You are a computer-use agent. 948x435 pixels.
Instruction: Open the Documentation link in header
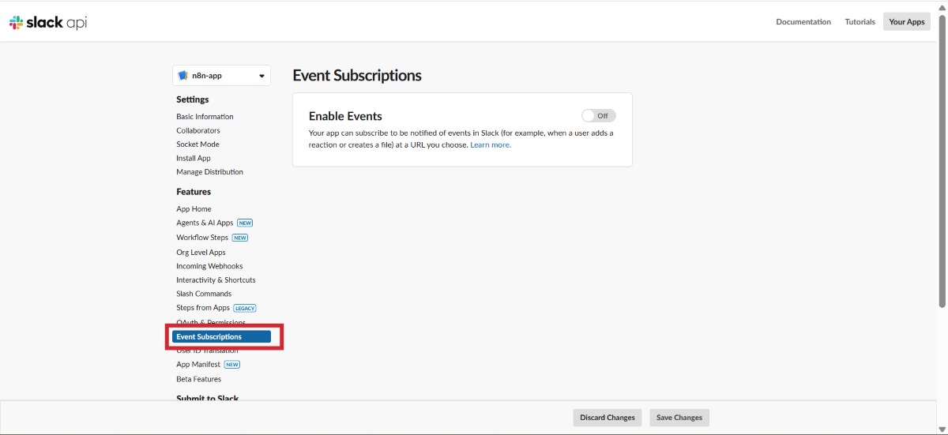[x=803, y=22]
